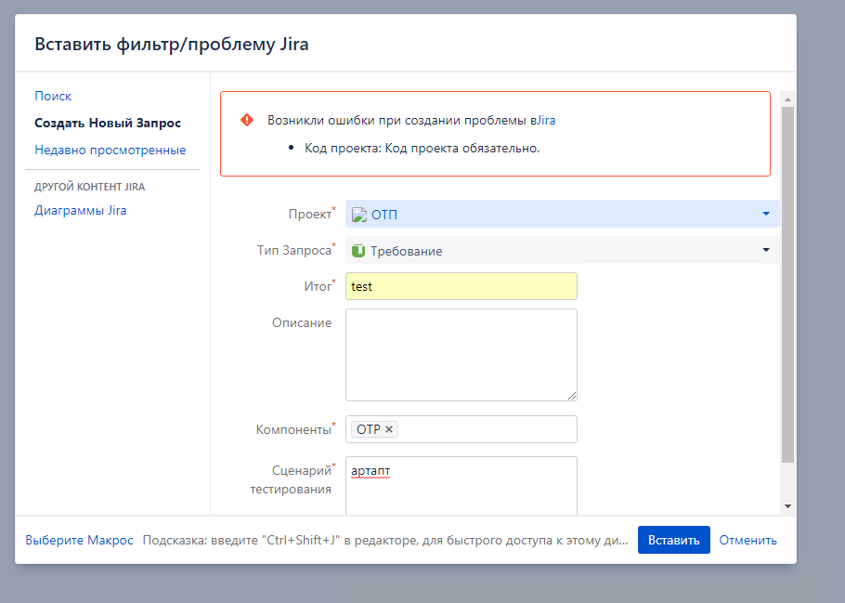Click the OTP component tag label

tap(369, 429)
